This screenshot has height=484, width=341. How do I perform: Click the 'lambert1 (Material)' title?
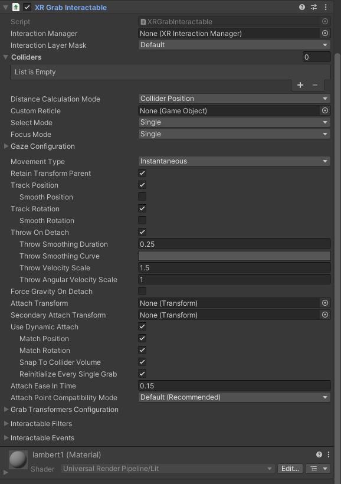[67, 454]
